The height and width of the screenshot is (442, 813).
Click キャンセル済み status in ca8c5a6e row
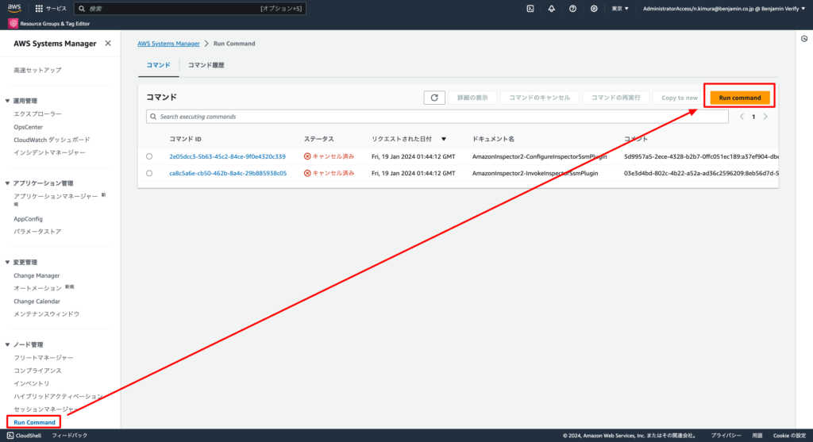tap(329, 173)
